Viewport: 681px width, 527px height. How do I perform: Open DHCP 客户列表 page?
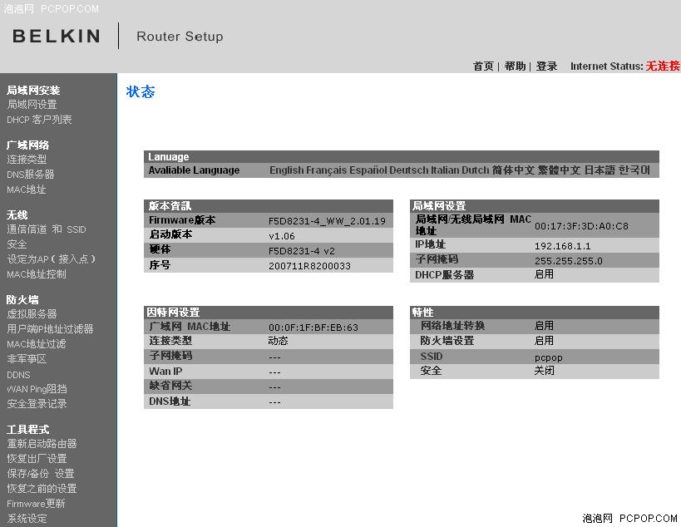coord(39,120)
